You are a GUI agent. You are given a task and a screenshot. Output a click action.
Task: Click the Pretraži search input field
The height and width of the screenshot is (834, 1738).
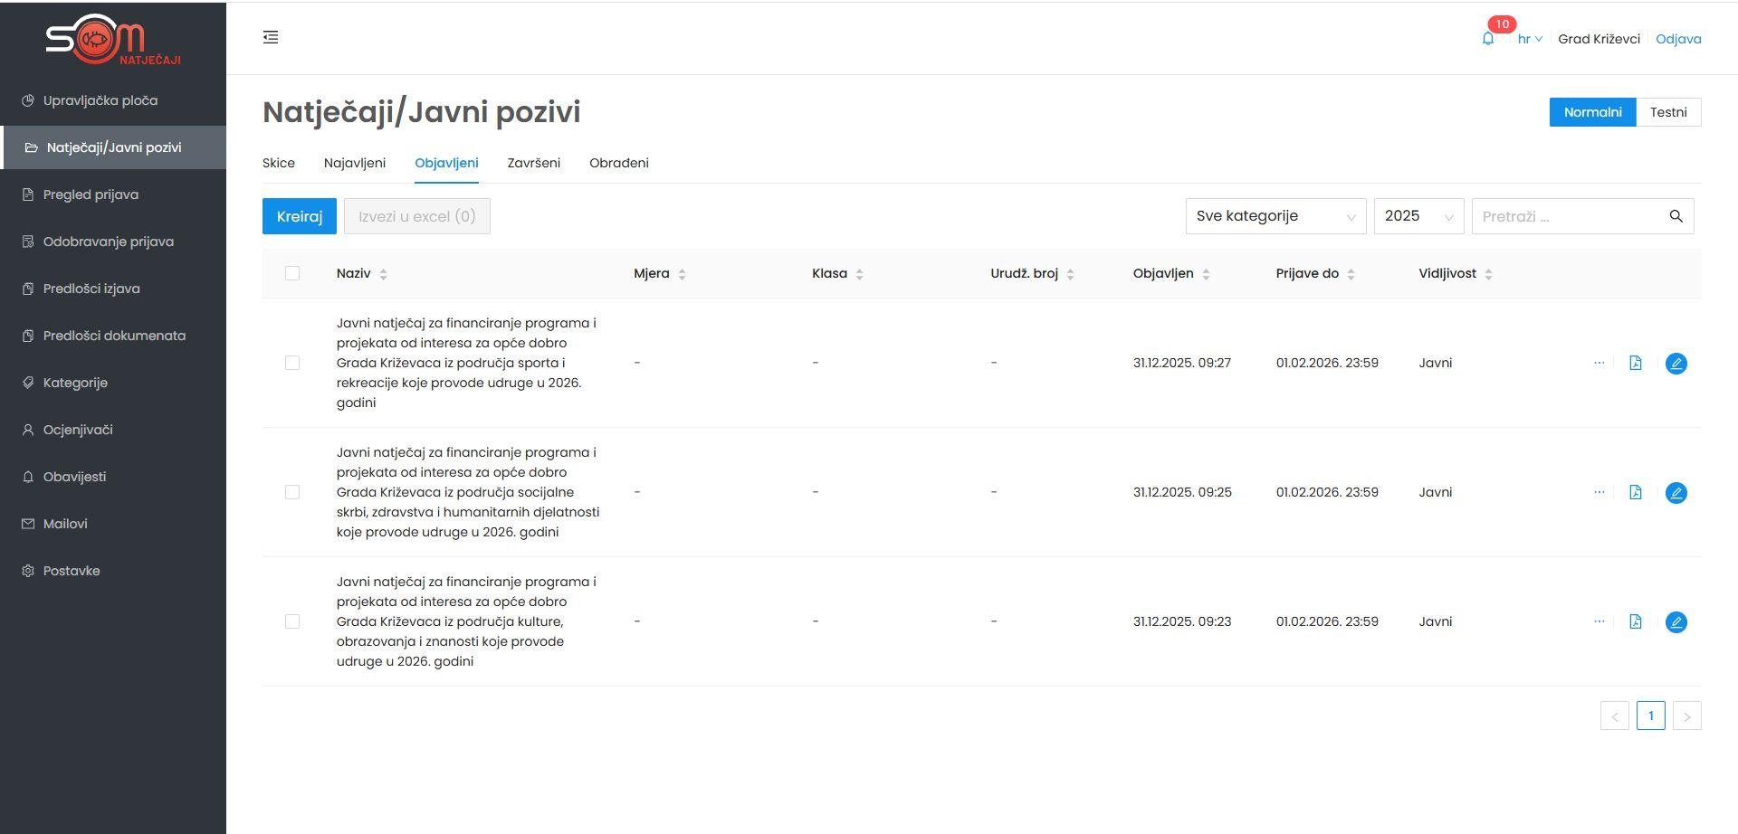(1568, 216)
